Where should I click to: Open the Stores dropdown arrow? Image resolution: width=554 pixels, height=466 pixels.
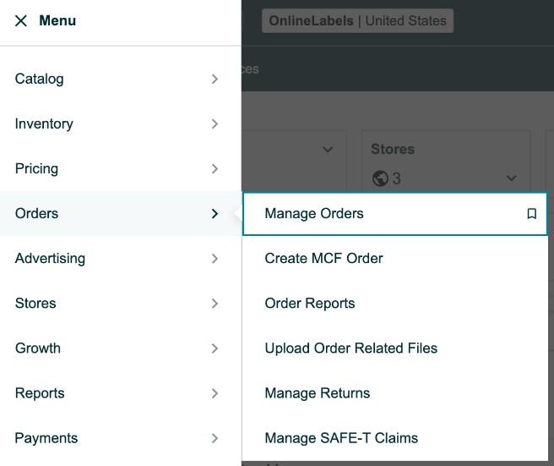(x=511, y=178)
